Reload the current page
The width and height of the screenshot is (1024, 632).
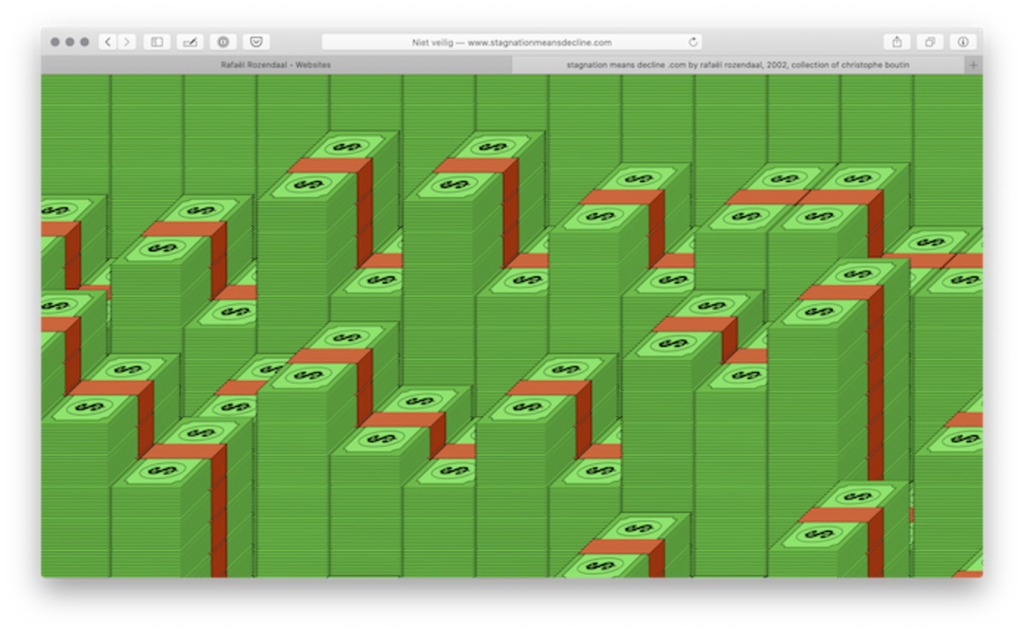click(x=693, y=42)
